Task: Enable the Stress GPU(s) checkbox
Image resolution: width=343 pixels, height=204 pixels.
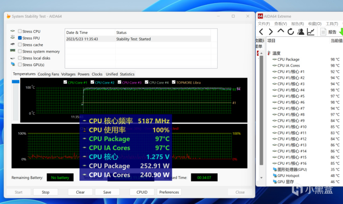Action: tap(20, 65)
